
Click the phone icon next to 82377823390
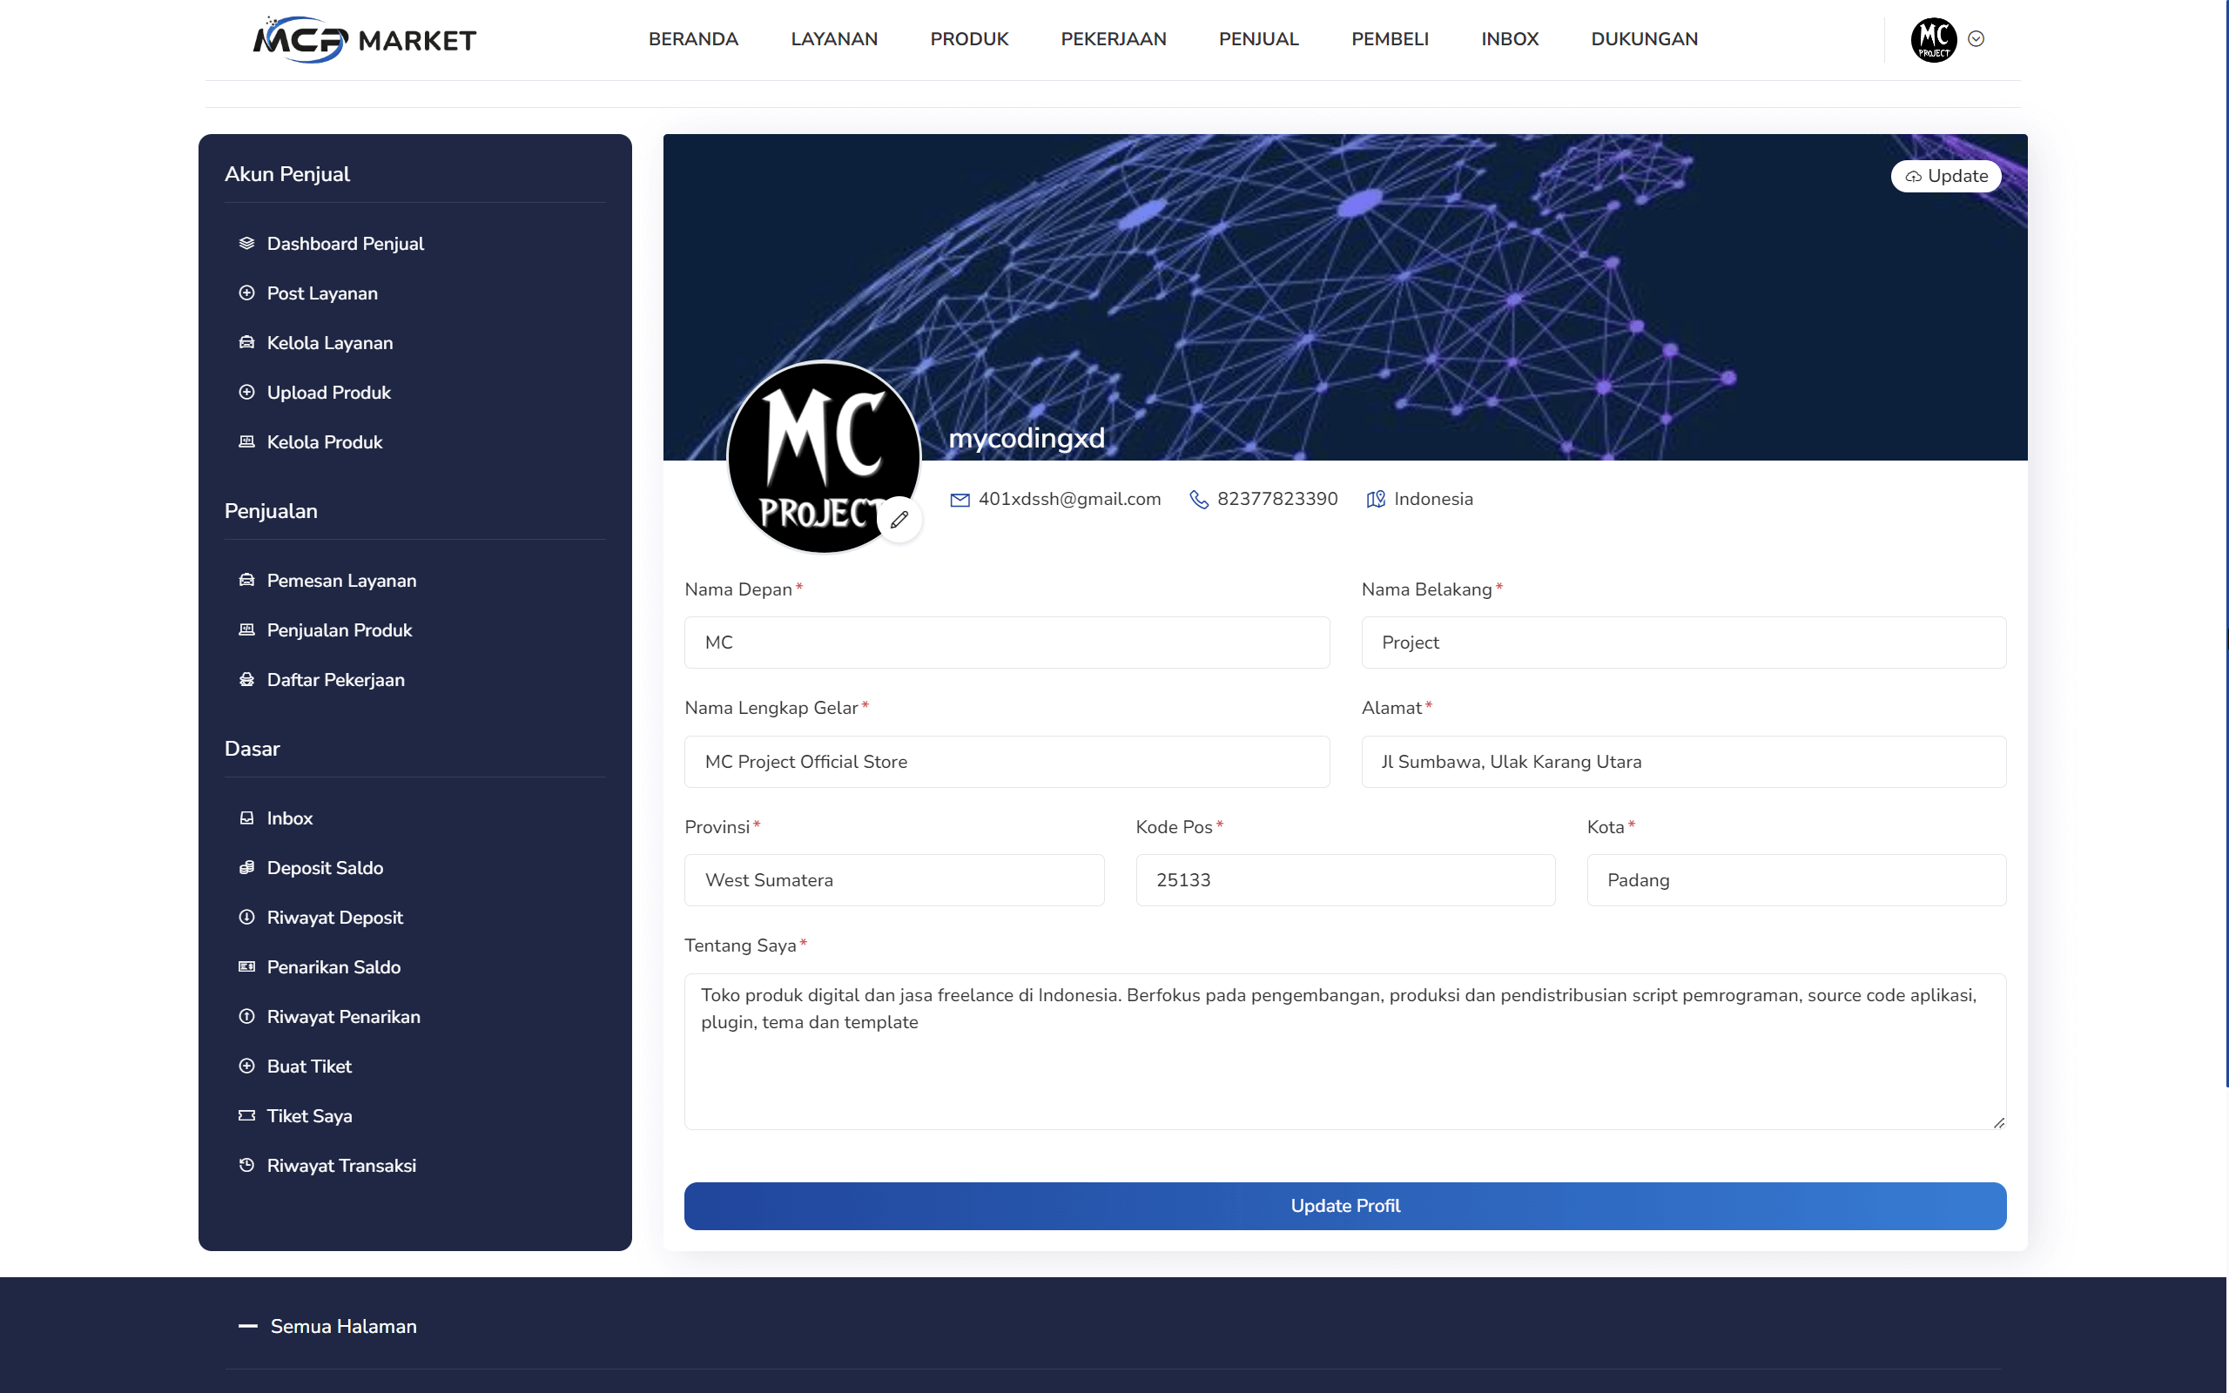(1198, 498)
